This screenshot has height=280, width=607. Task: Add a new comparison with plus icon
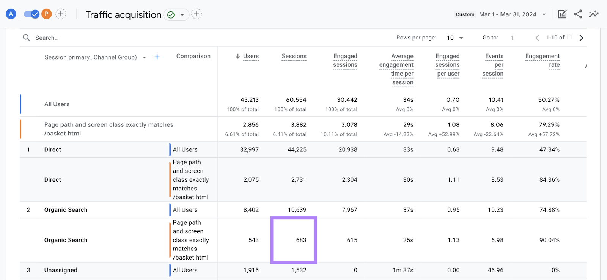click(61, 14)
